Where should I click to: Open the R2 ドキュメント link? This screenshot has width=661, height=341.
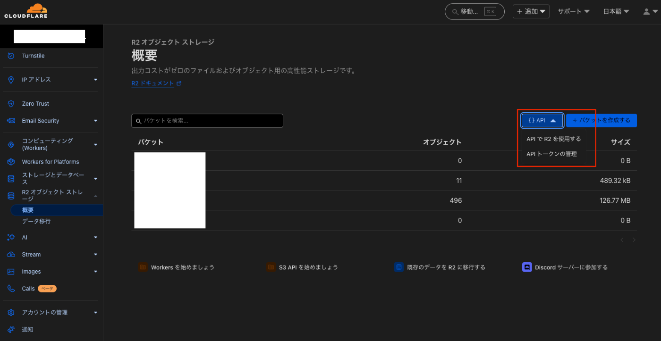153,83
